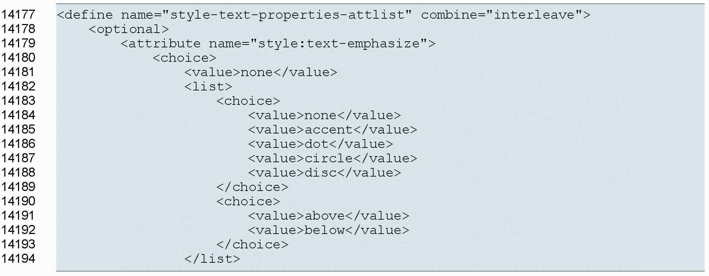This screenshot has width=709, height=276.
Task: Click line number 14180
Action: [18, 58]
